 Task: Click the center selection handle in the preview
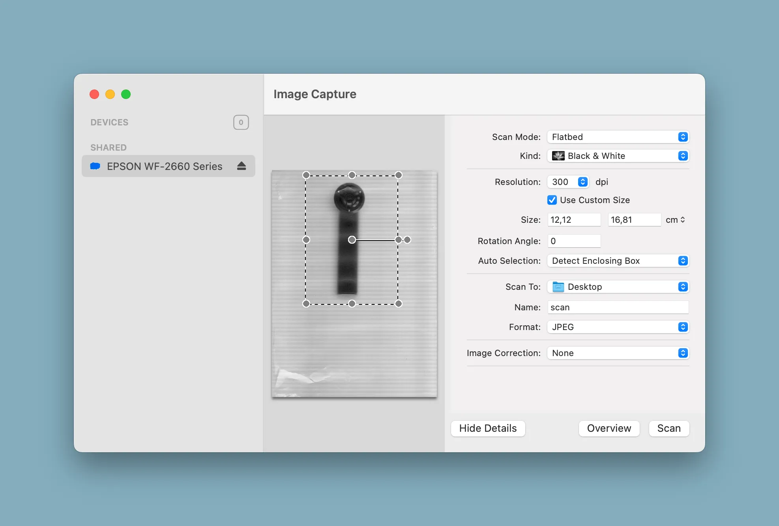pyautogui.click(x=352, y=239)
